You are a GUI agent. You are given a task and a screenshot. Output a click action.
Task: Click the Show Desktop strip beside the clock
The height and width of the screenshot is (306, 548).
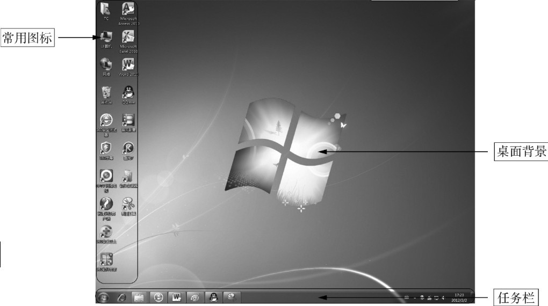tap(472, 297)
